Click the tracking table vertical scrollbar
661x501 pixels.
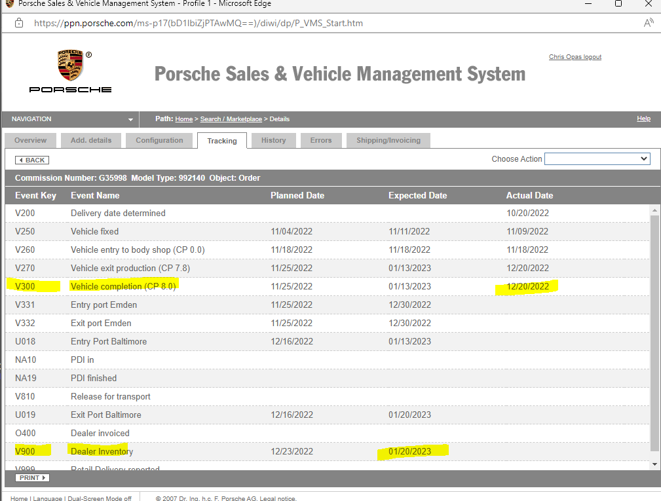pyautogui.click(x=654, y=327)
